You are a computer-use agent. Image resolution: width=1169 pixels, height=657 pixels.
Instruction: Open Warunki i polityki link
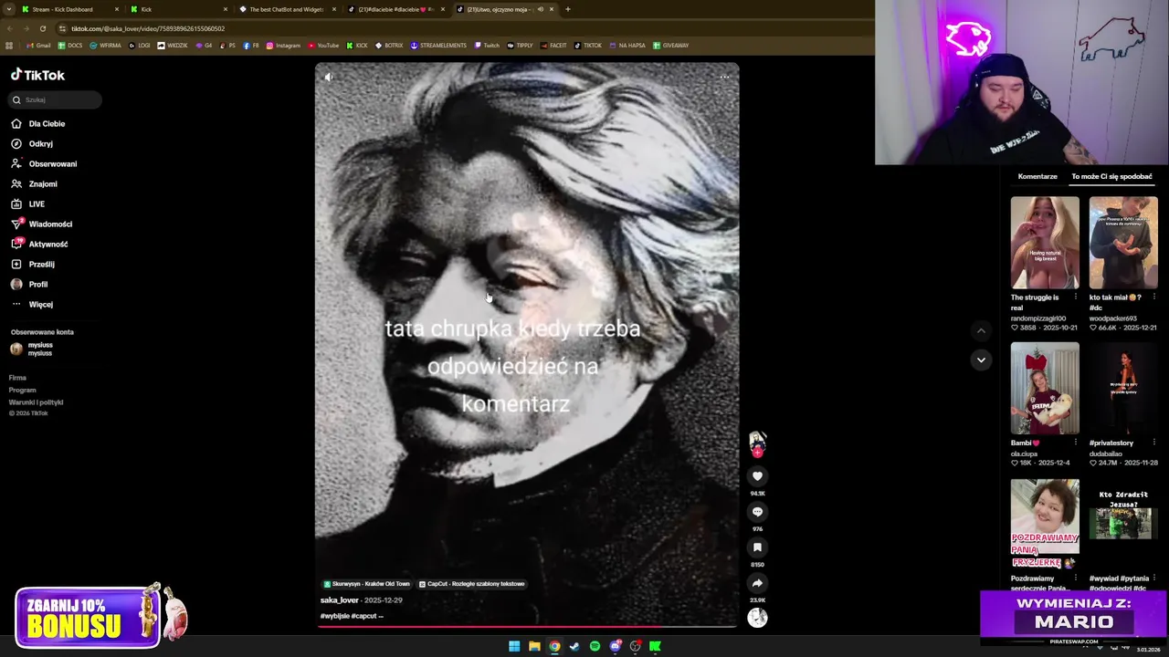coord(36,402)
